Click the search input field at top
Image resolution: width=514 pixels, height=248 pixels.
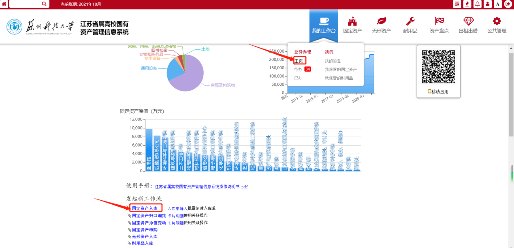(24, 4)
